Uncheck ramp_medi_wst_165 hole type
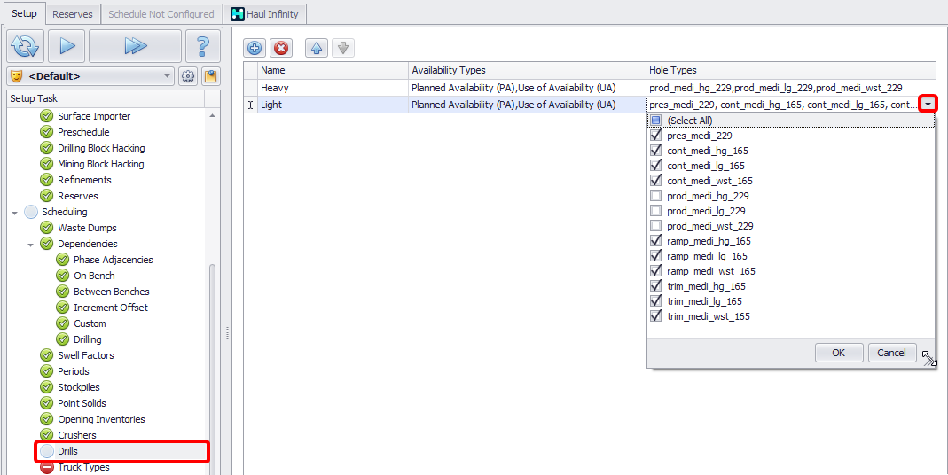This screenshot has width=948, height=475. [x=655, y=271]
